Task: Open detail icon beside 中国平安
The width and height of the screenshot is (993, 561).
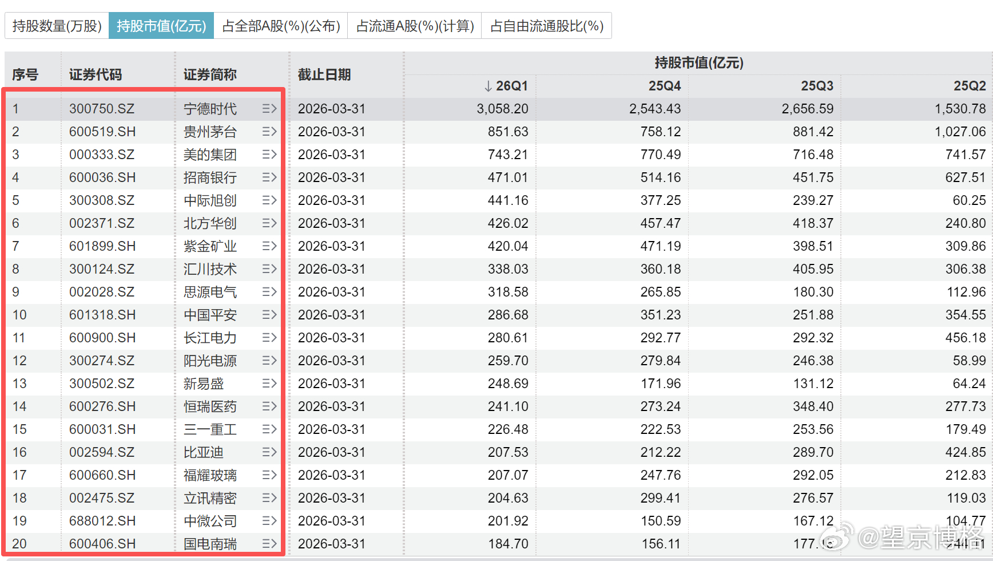Action: pyautogui.click(x=269, y=315)
